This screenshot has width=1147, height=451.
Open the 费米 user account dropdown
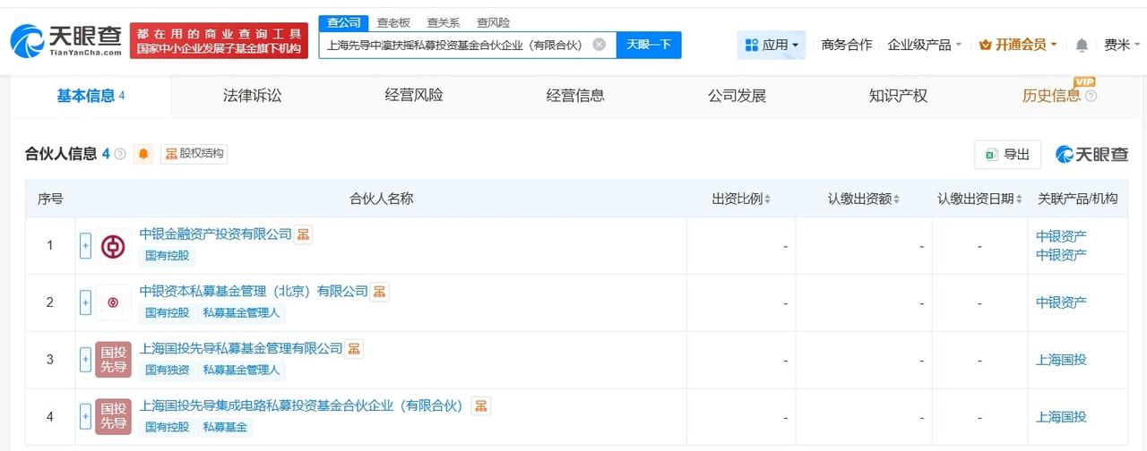[x=1122, y=45]
